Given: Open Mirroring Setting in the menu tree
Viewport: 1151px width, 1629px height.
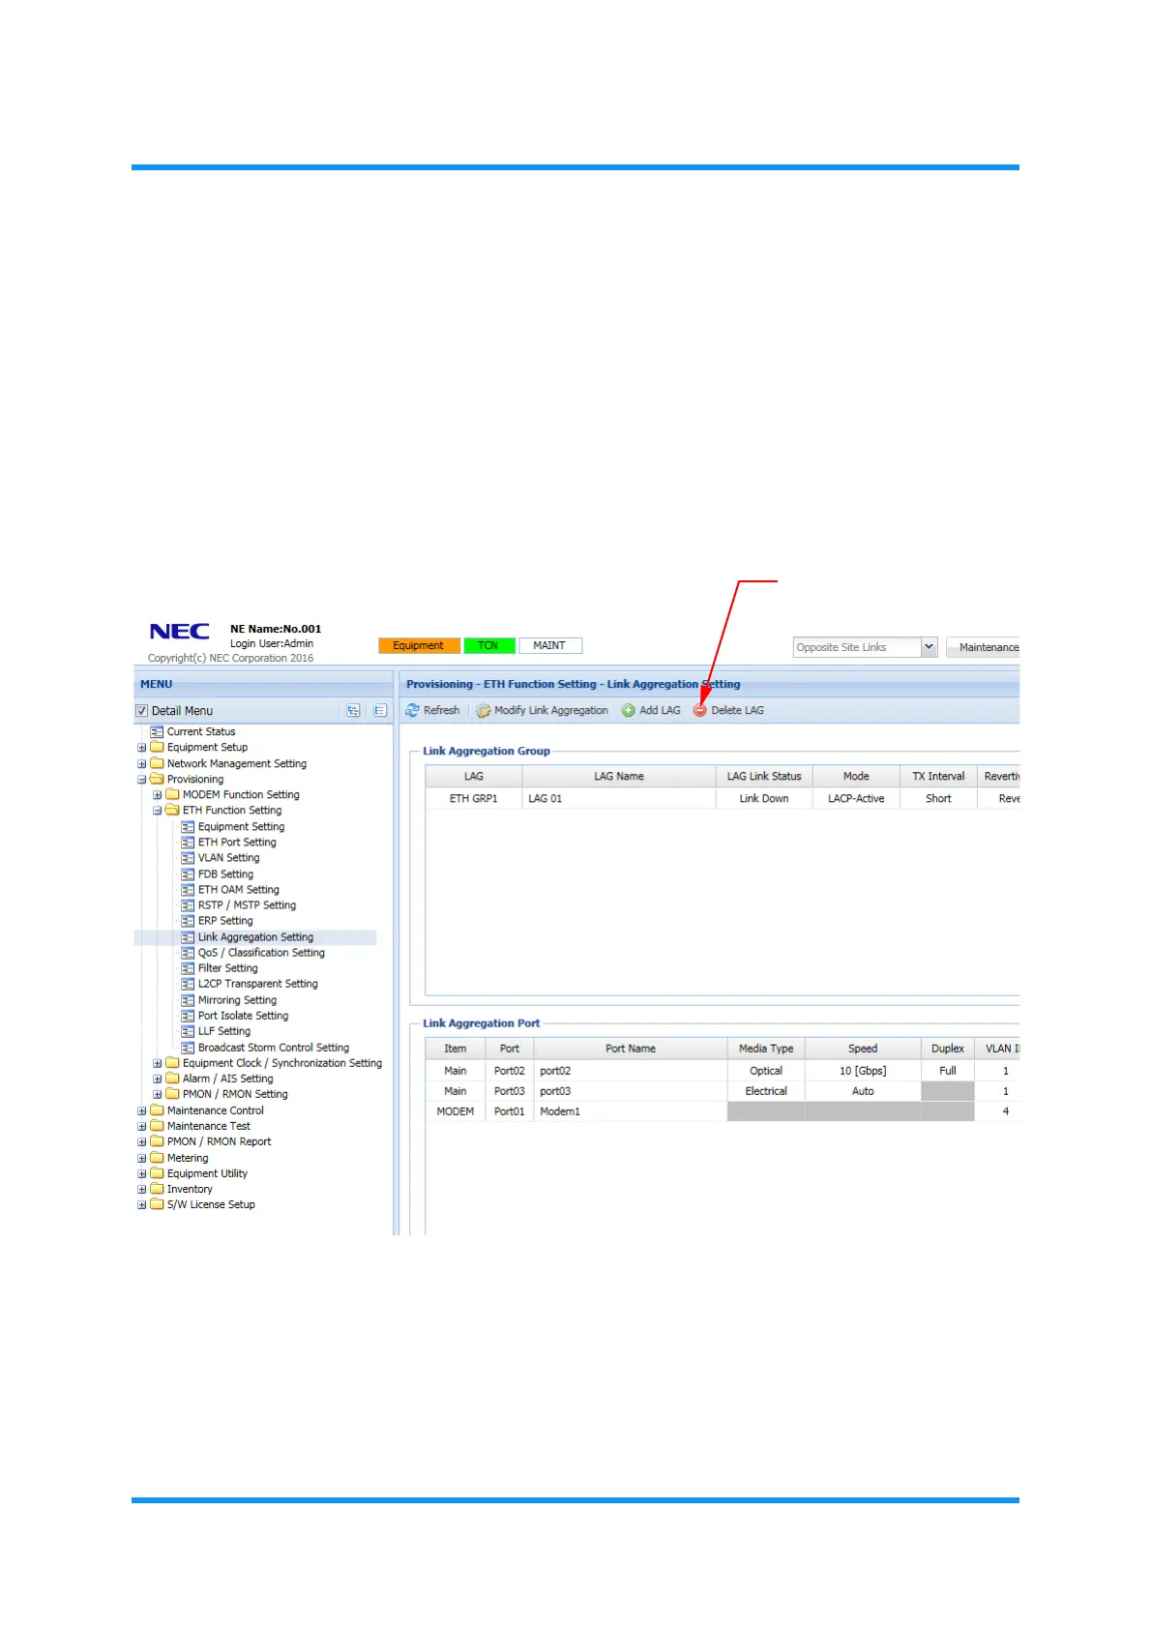Looking at the screenshot, I should (237, 1000).
